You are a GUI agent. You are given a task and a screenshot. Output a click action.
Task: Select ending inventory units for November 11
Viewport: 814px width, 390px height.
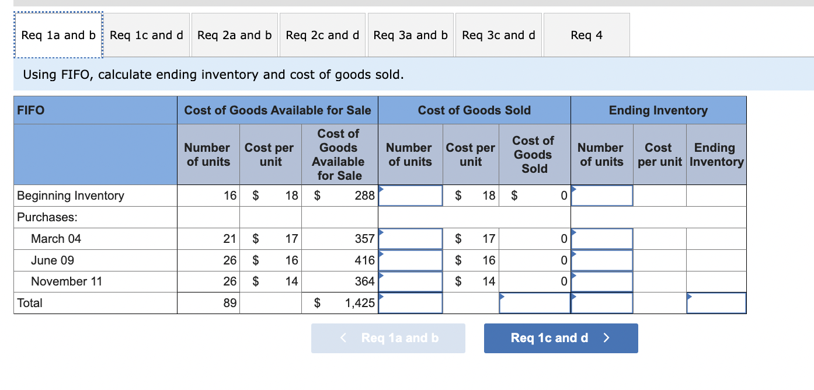[602, 281]
